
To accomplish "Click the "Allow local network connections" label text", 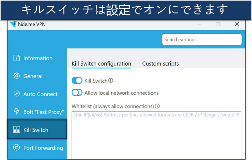I will (x=121, y=93).
